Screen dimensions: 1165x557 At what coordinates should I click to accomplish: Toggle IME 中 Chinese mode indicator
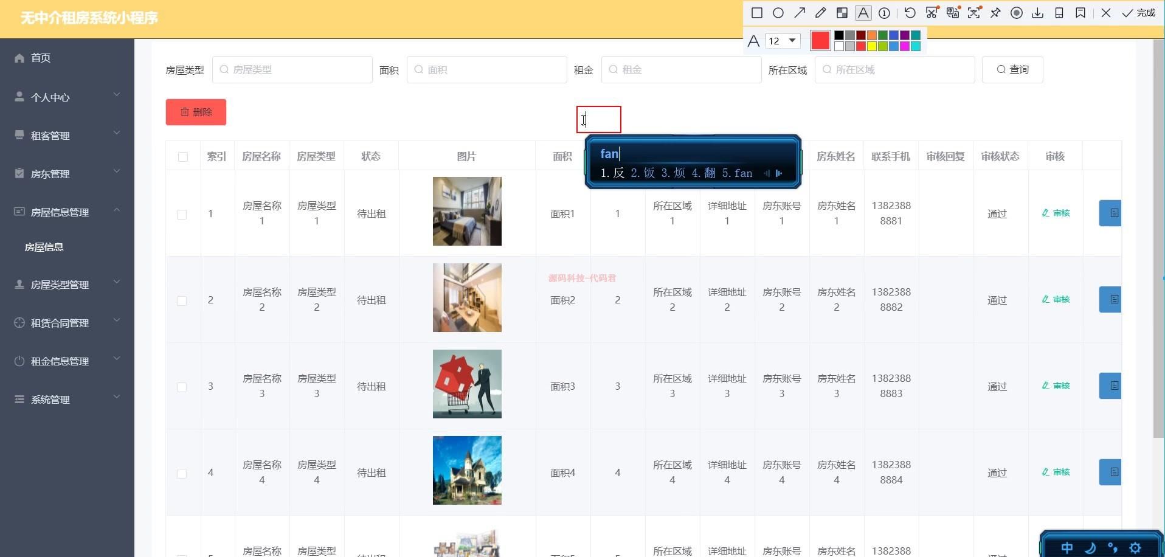pyautogui.click(x=1066, y=548)
